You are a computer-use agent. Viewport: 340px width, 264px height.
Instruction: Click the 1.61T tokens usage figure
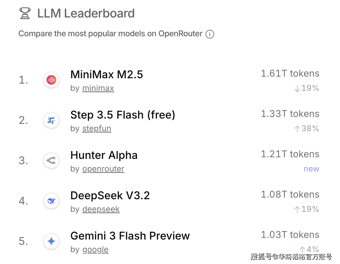click(x=290, y=73)
